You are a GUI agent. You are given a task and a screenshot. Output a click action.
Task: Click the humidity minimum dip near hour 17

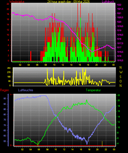pos(87,144)
